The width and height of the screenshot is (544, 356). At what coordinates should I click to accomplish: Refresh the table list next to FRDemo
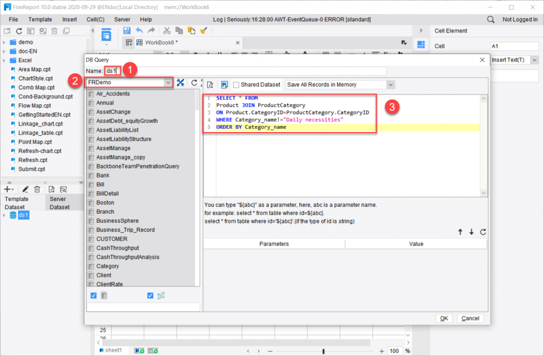[194, 82]
